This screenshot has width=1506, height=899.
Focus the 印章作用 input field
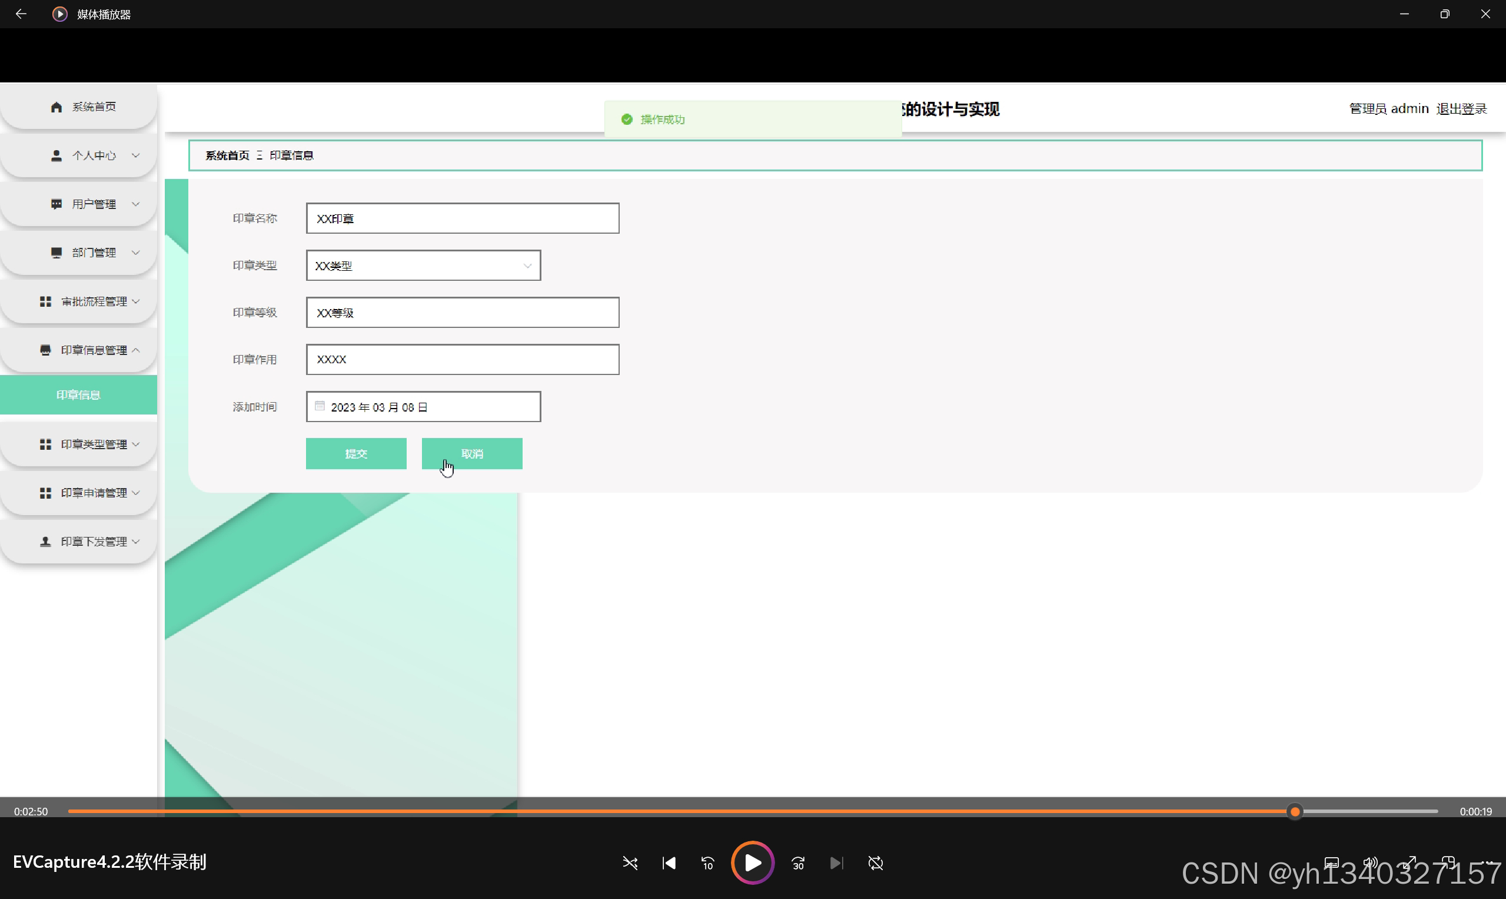[463, 360]
